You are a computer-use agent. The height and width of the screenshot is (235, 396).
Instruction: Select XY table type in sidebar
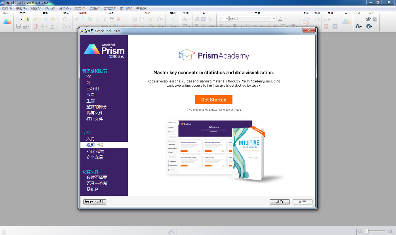[x=89, y=76]
